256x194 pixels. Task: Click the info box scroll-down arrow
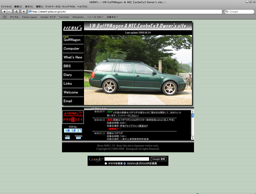point(192,138)
